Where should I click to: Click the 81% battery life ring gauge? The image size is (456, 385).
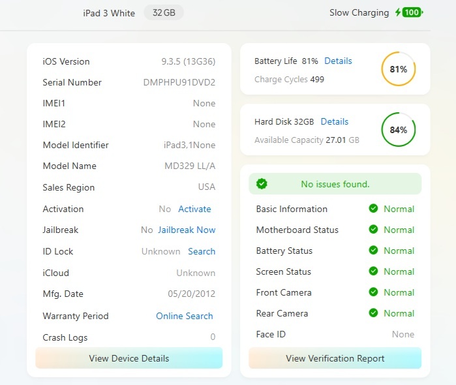click(399, 69)
